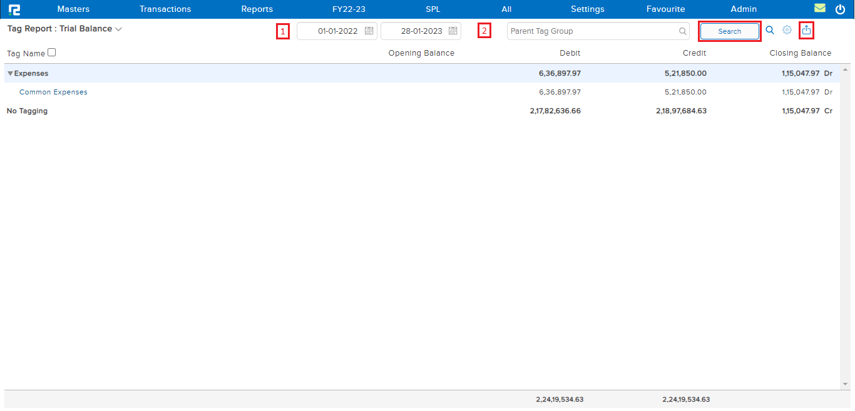Open the Tag Report Trial Balance dropdown
Image resolution: width=855 pixels, height=411 pixels.
(118, 29)
